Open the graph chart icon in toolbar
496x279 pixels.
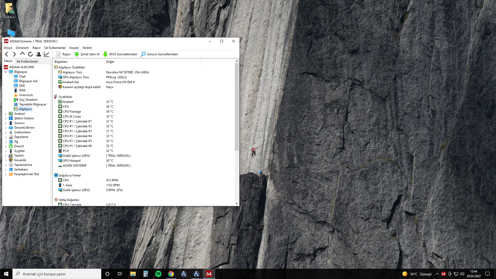47,54
